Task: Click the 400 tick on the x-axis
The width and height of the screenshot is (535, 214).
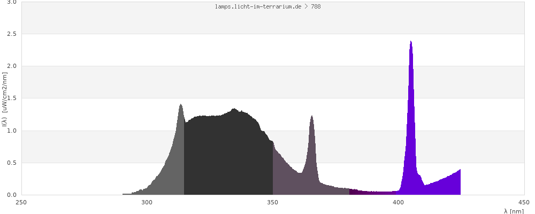Action: [398, 202]
